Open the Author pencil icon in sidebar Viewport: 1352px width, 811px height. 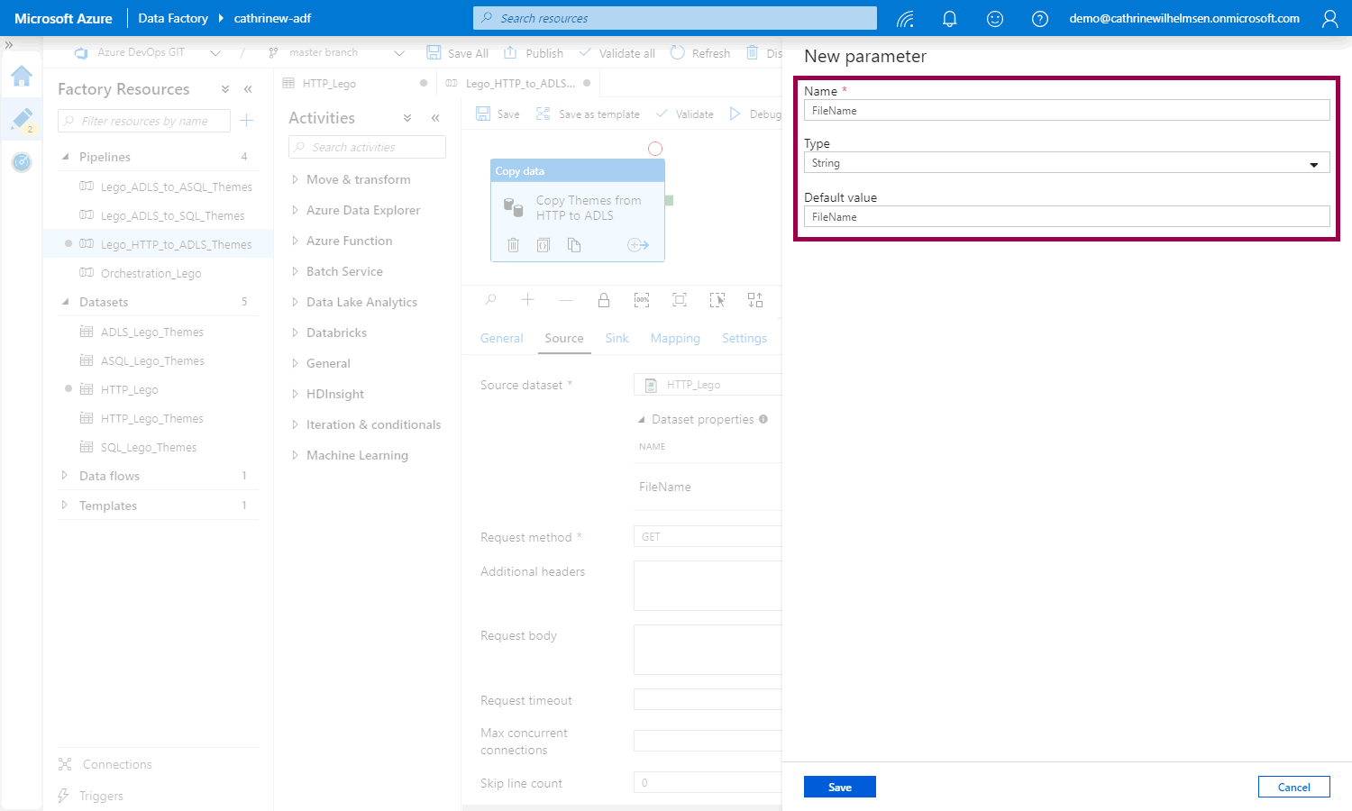[x=22, y=119]
